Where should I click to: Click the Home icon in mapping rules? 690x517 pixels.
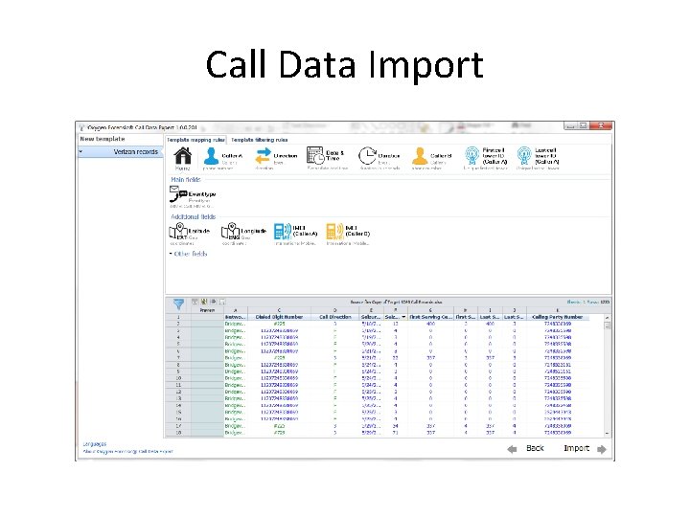click(x=183, y=156)
